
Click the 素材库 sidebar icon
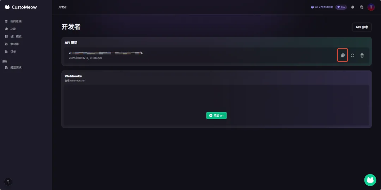(x=6, y=44)
